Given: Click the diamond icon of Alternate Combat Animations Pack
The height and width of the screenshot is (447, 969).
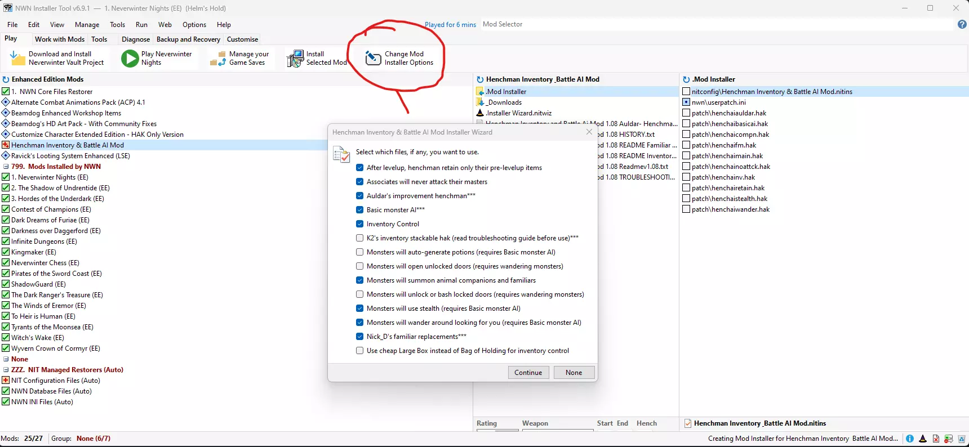Looking at the screenshot, I should tap(6, 102).
